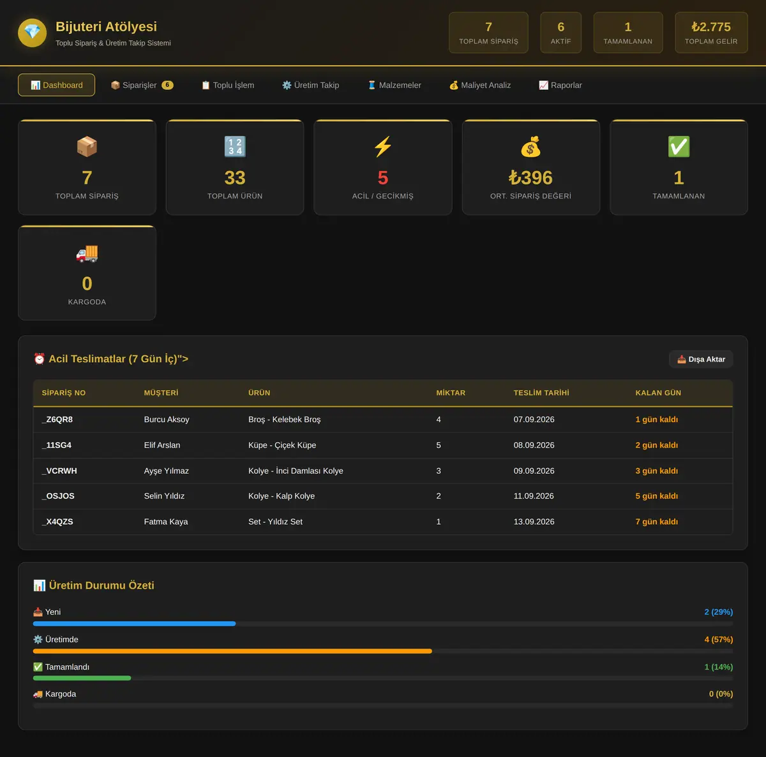Click the lightning icon on Acil / Gecikmiş card
The height and width of the screenshot is (757, 766).
383,147
